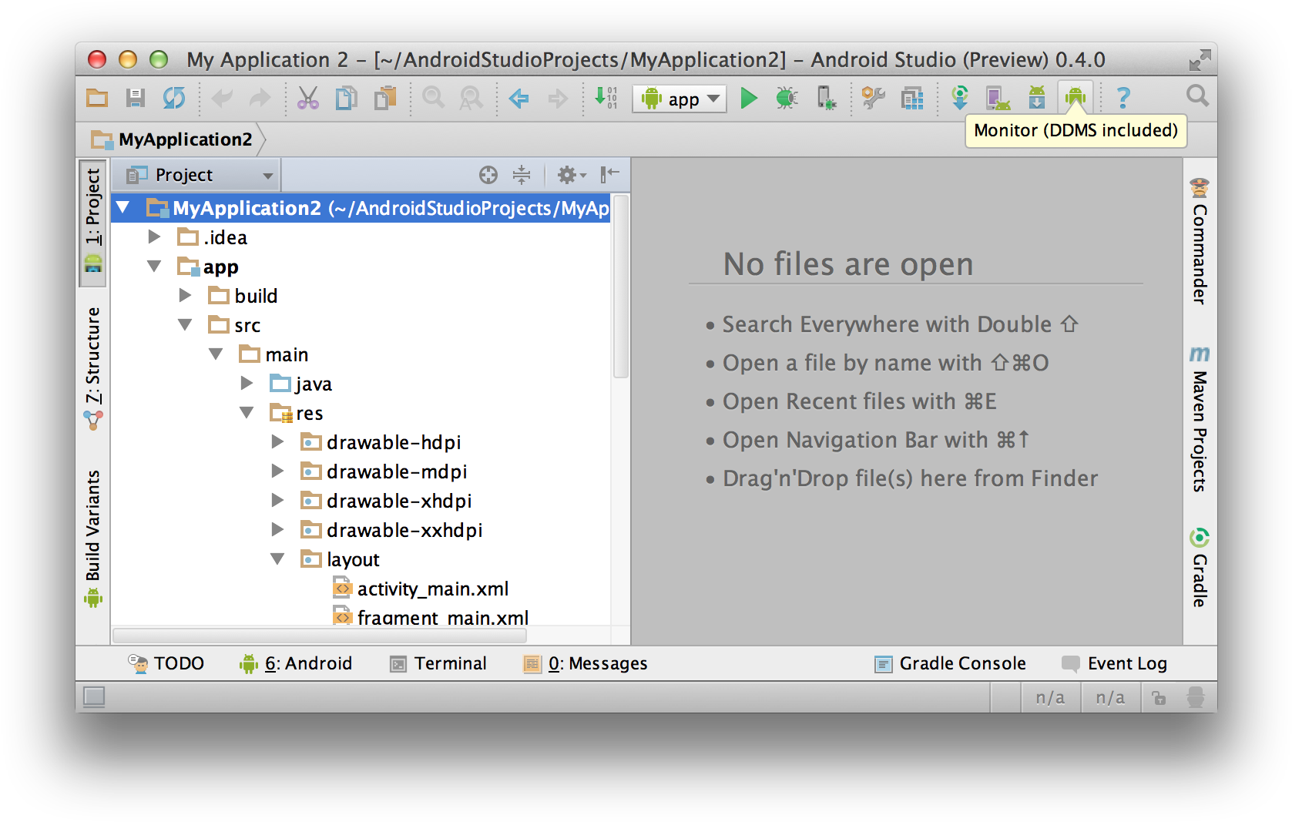Viewport: 1292px width, 822px height.
Task: Open the Android Monitor (DDMS included)
Action: [1076, 96]
